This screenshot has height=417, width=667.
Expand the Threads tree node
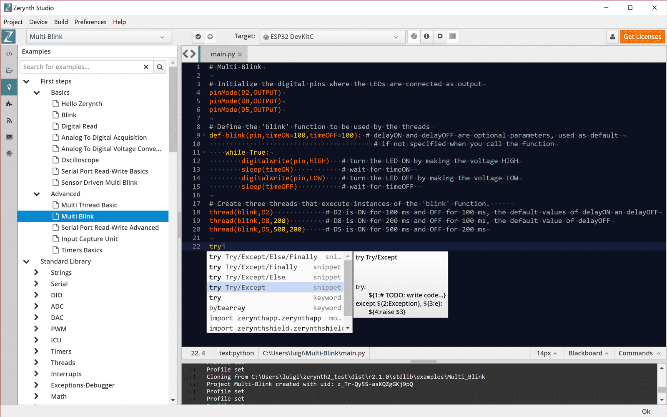point(36,362)
